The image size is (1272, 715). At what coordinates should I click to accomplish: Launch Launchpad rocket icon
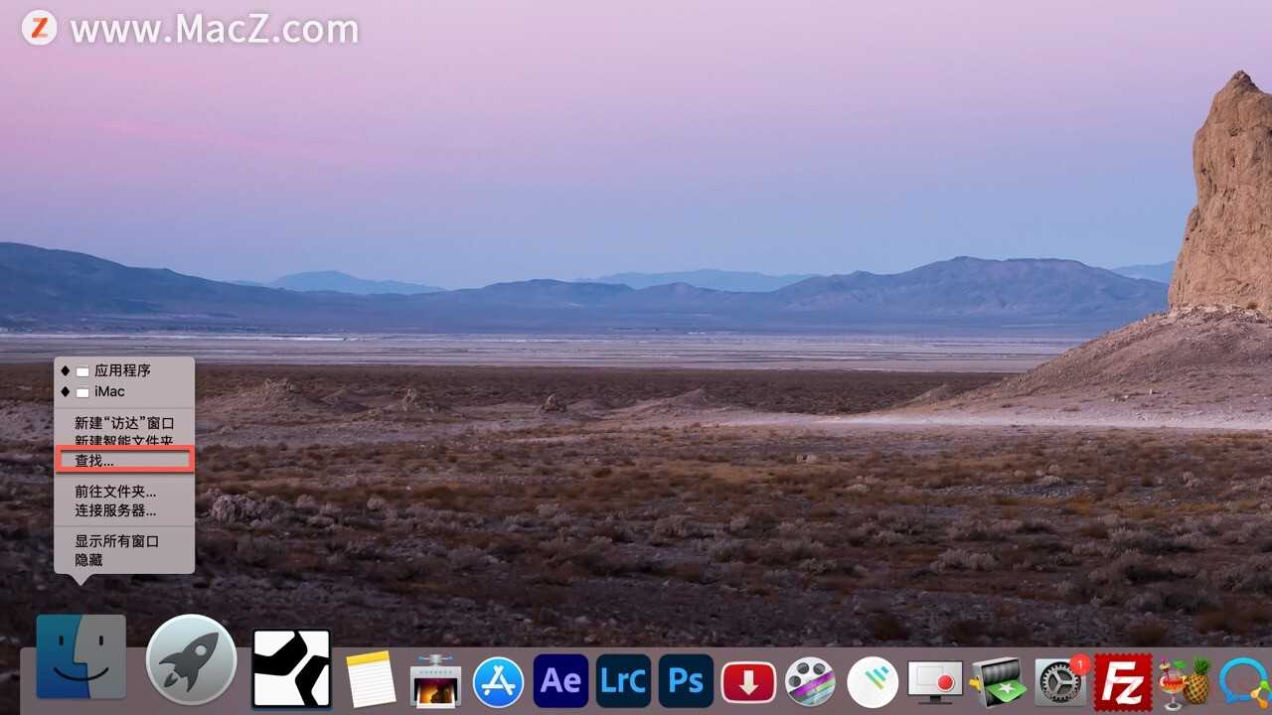pyautogui.click(x=191, y=658)
